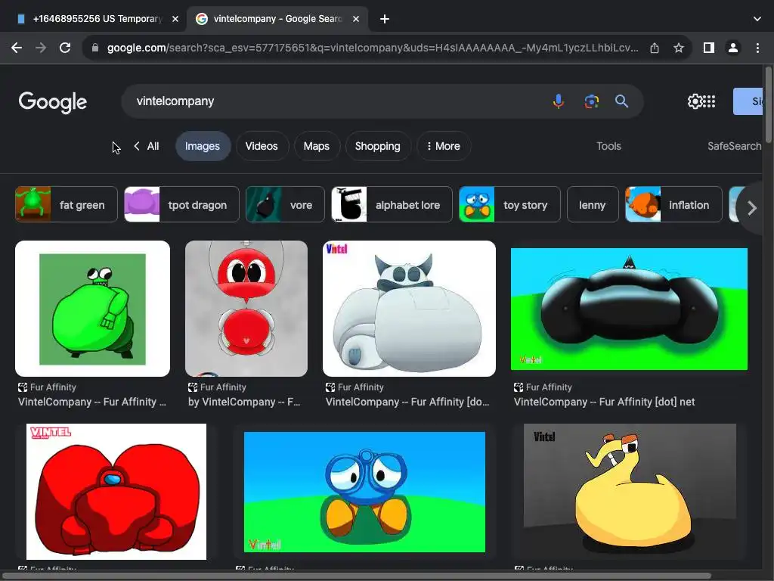Click 'VintelCompany -- Fur Affinity [dot] net' link
The image size is (774, 581).
[604, 402]
